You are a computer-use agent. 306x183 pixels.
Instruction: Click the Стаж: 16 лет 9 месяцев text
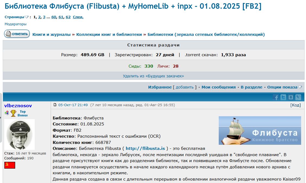(25, 153)
